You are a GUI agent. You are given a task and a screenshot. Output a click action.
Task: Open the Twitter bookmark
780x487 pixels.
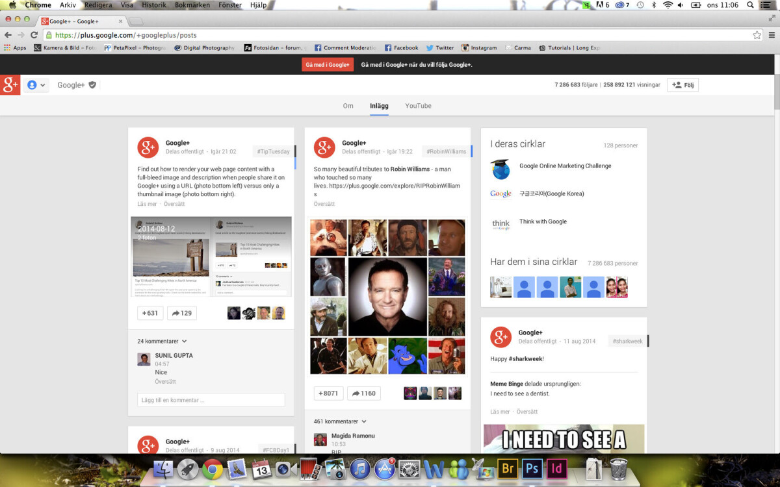point(440,47)
